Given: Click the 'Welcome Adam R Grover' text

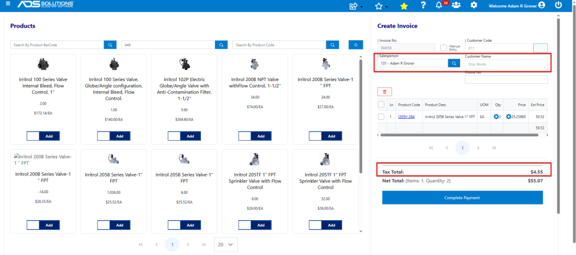Looking at the screenshot, I should 512,6.
